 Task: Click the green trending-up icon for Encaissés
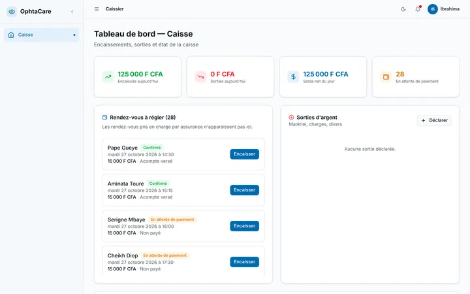(108, 77)
